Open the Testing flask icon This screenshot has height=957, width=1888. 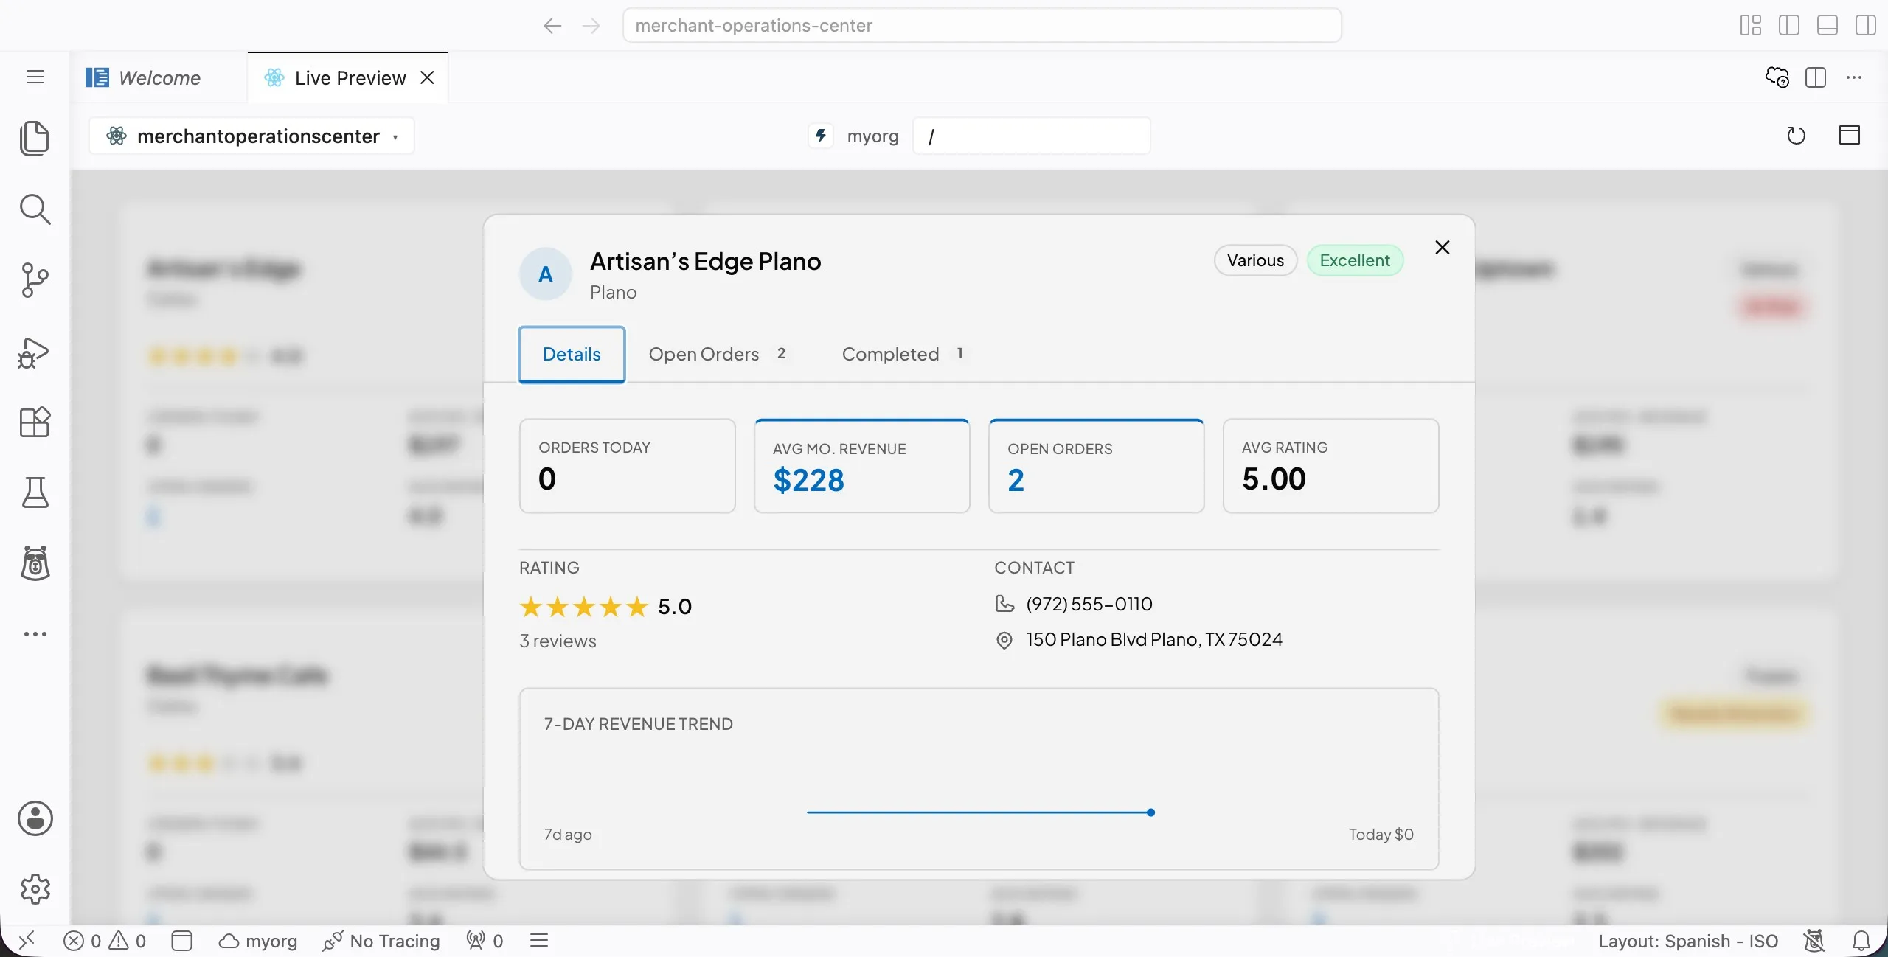[x=35, y=493]
